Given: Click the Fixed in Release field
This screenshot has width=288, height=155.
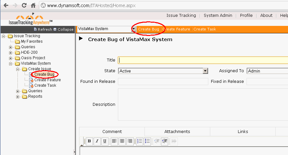Looking at the screenshot, I should (x=267, y=82).
